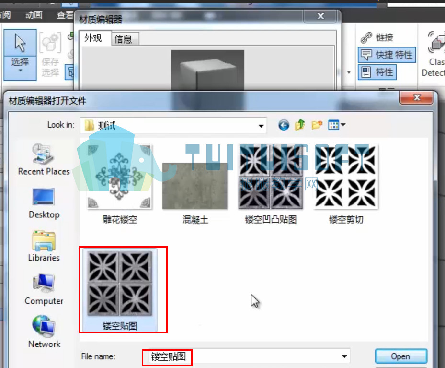Toggle the 特性 (Properties) panel button

point(377,72)
